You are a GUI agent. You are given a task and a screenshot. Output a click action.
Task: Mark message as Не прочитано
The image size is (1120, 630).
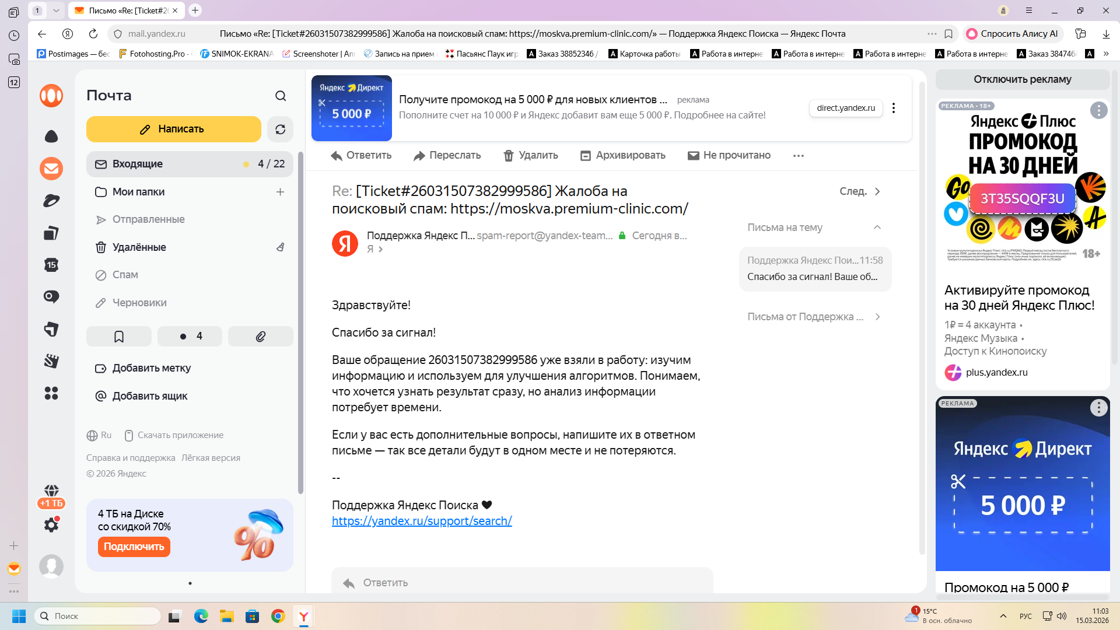729,155
